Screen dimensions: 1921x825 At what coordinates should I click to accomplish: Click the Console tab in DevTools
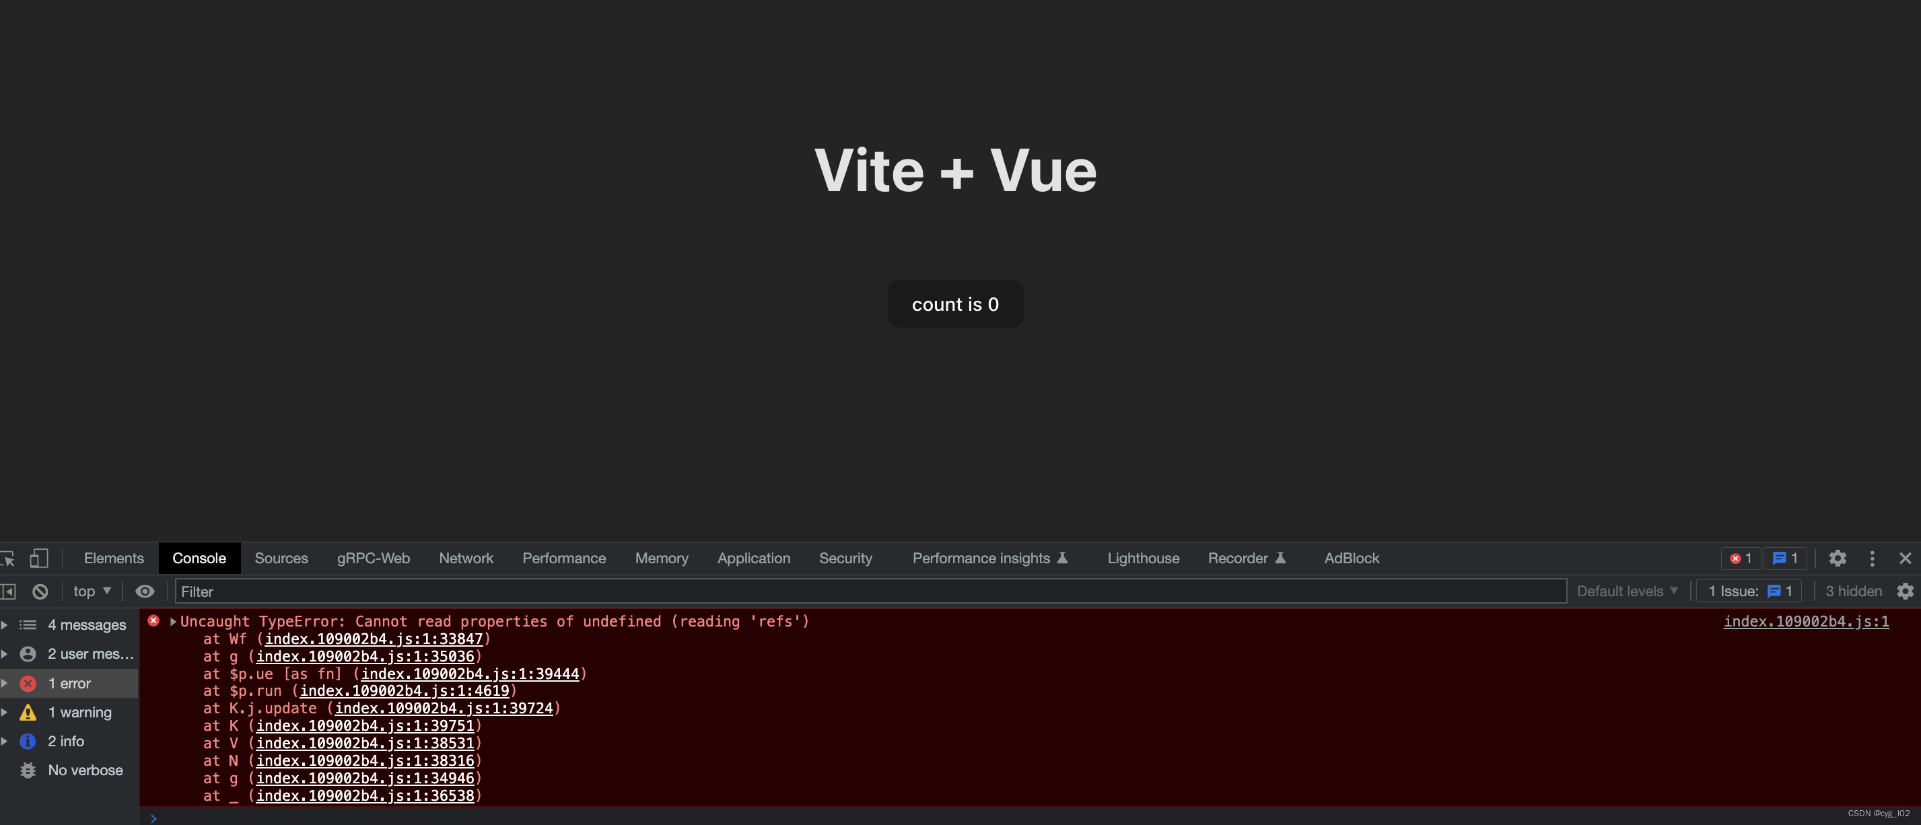[x=200, y=558]
